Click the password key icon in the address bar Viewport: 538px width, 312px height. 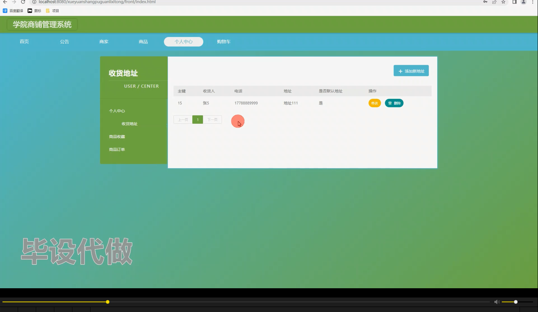coord(485,2)
